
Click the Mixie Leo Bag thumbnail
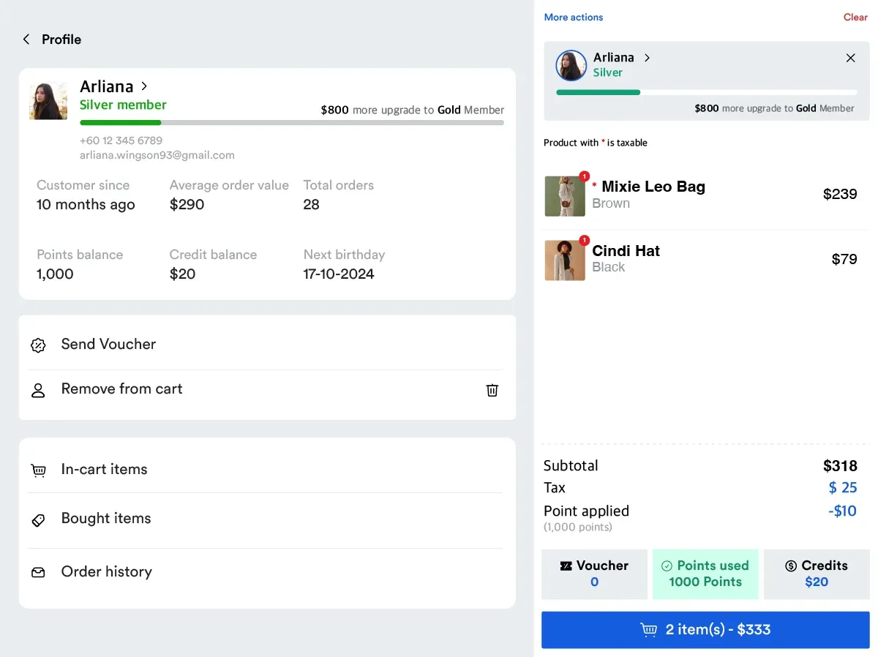click(565, 195)
